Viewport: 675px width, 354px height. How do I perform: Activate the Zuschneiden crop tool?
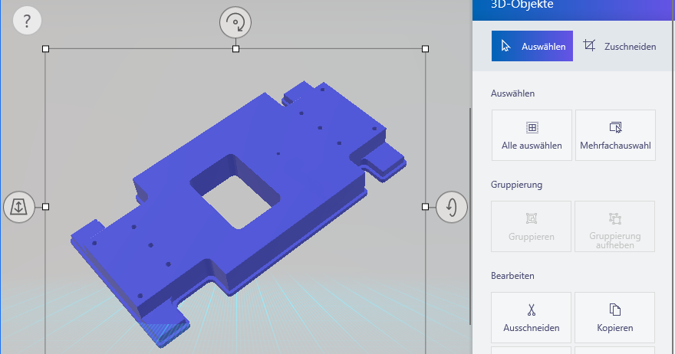(620, 46)
